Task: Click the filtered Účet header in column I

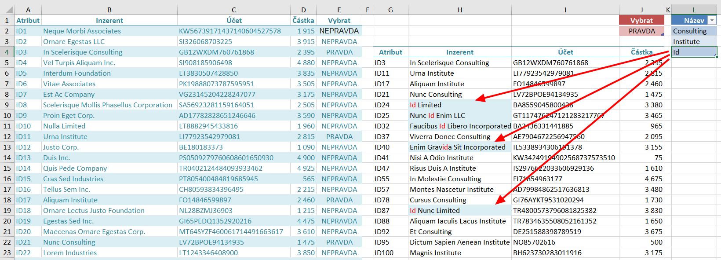Action: 565,52
